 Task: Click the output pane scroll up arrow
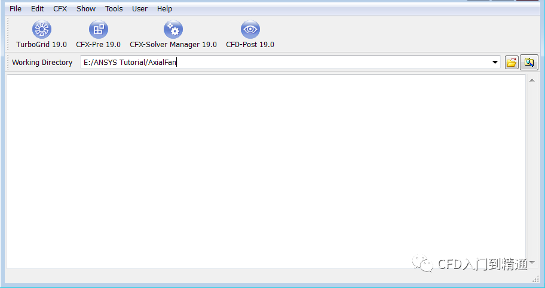tap(532, 80)
